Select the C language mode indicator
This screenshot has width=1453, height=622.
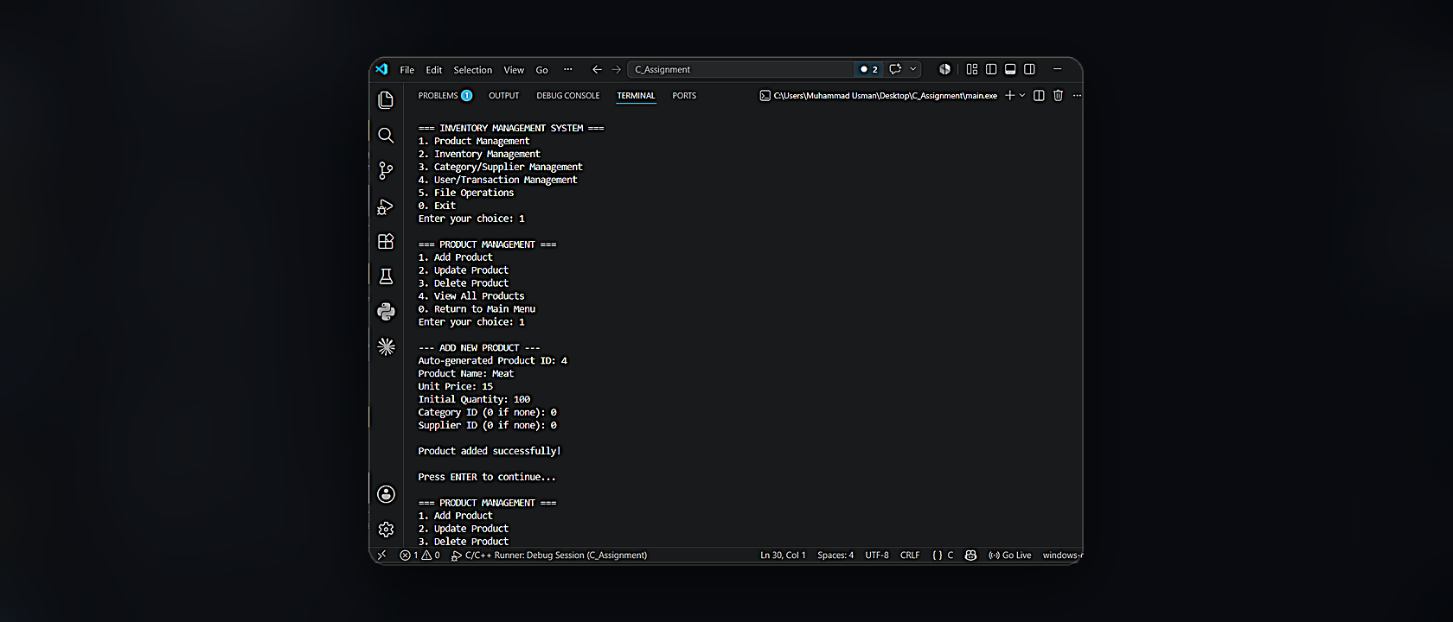click(943, 555)
